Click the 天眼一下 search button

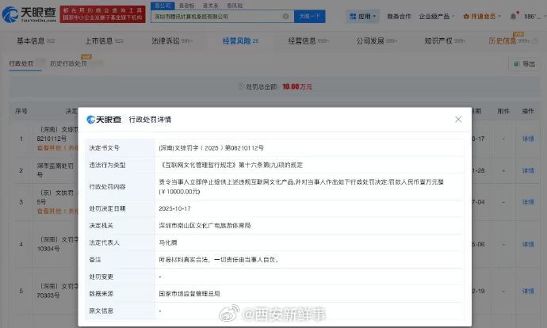[x=310, y=17]
